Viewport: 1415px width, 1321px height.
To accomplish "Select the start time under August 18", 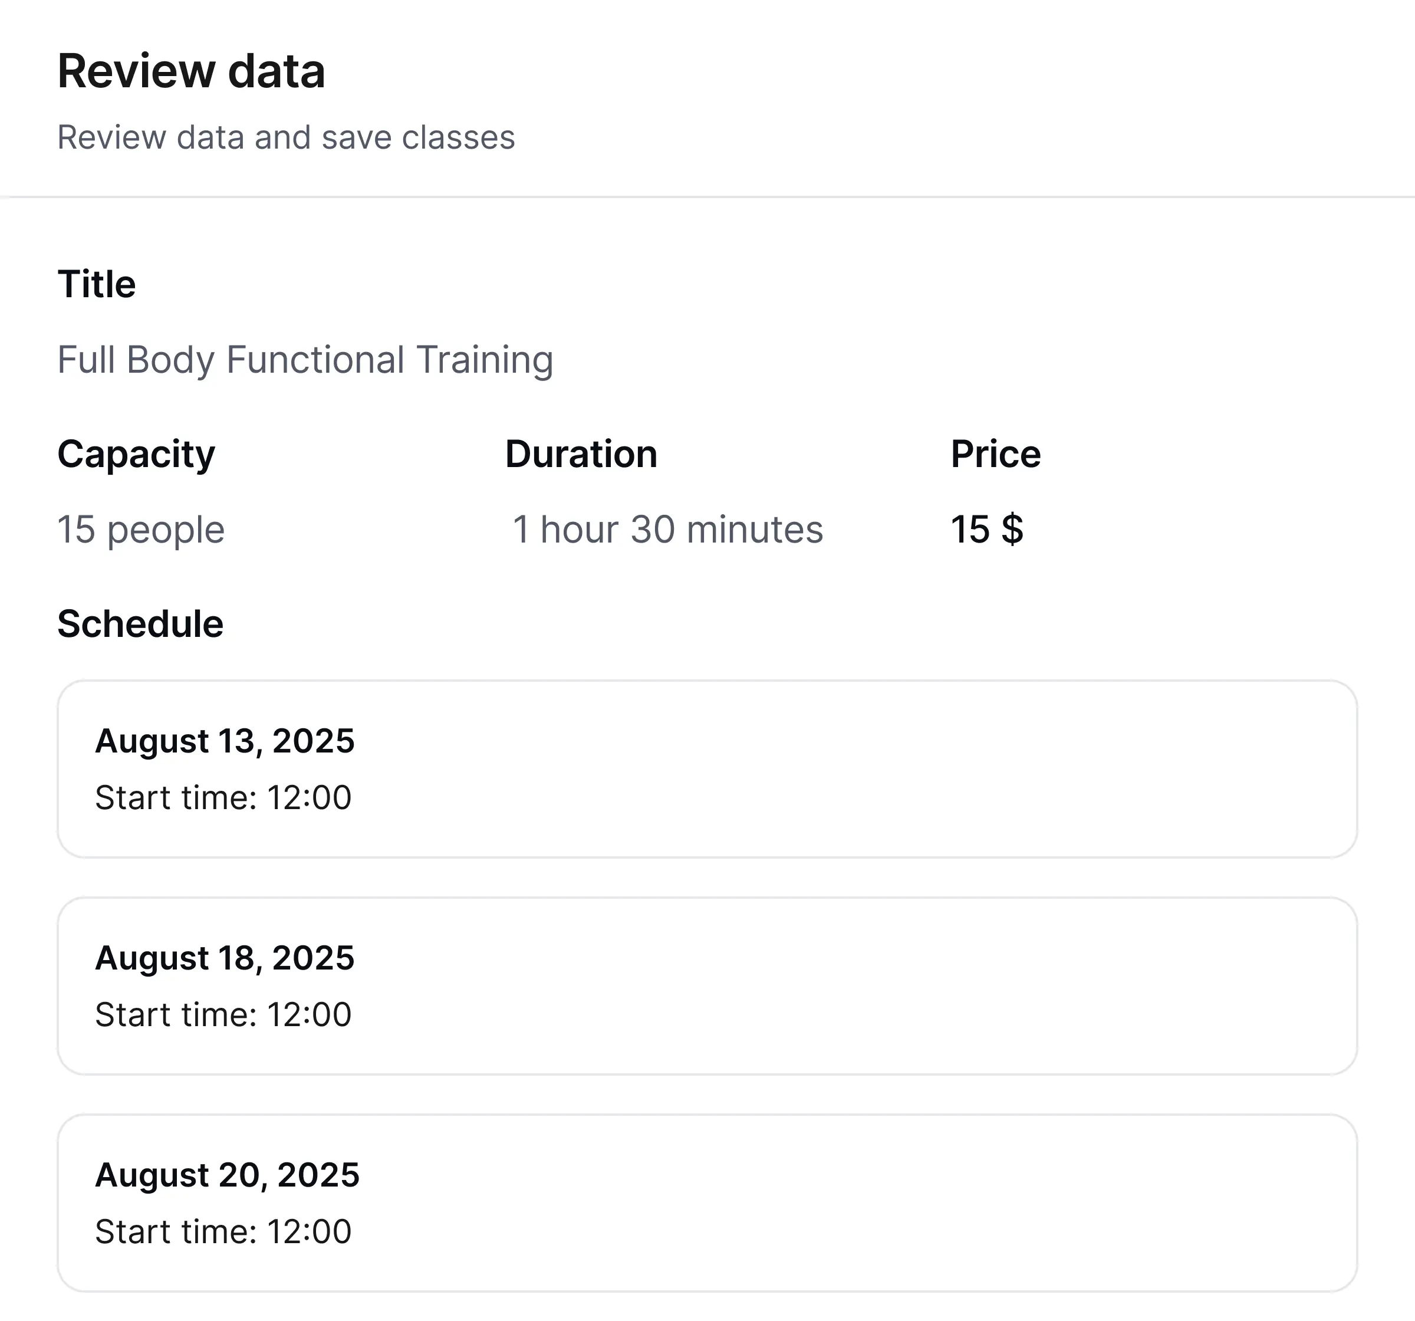I will 223,1015.
